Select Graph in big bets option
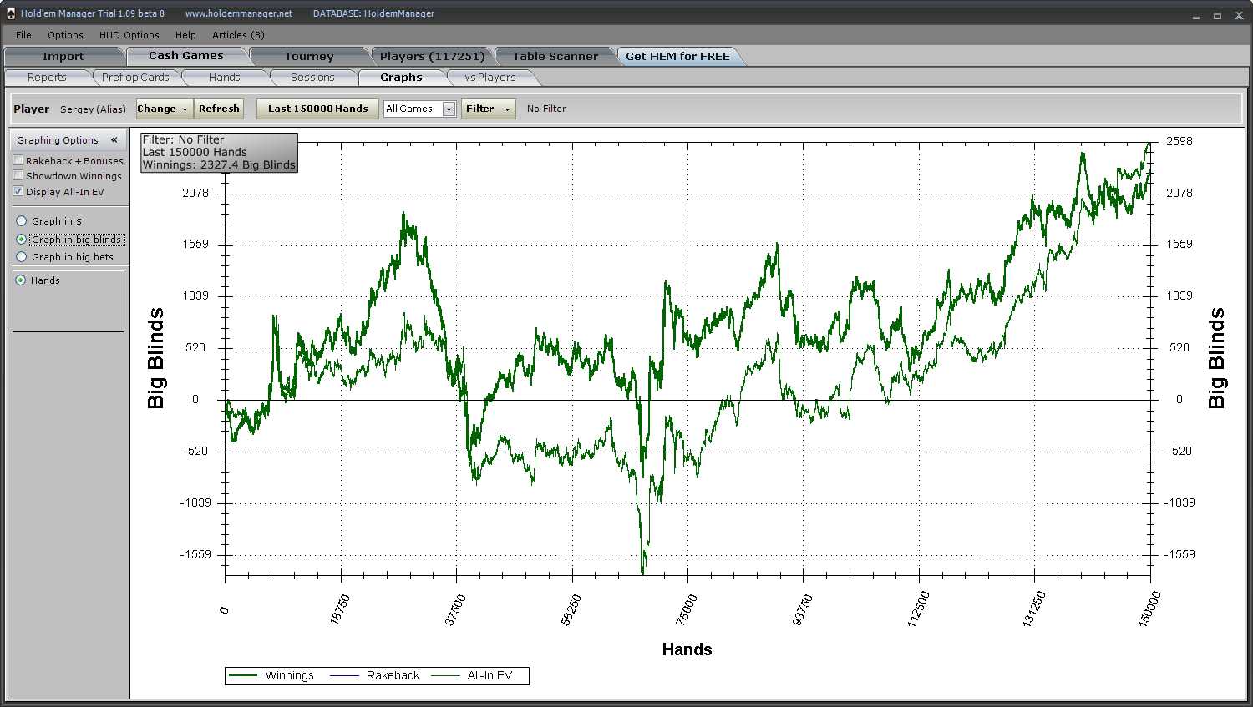 (x=22, y=257)
